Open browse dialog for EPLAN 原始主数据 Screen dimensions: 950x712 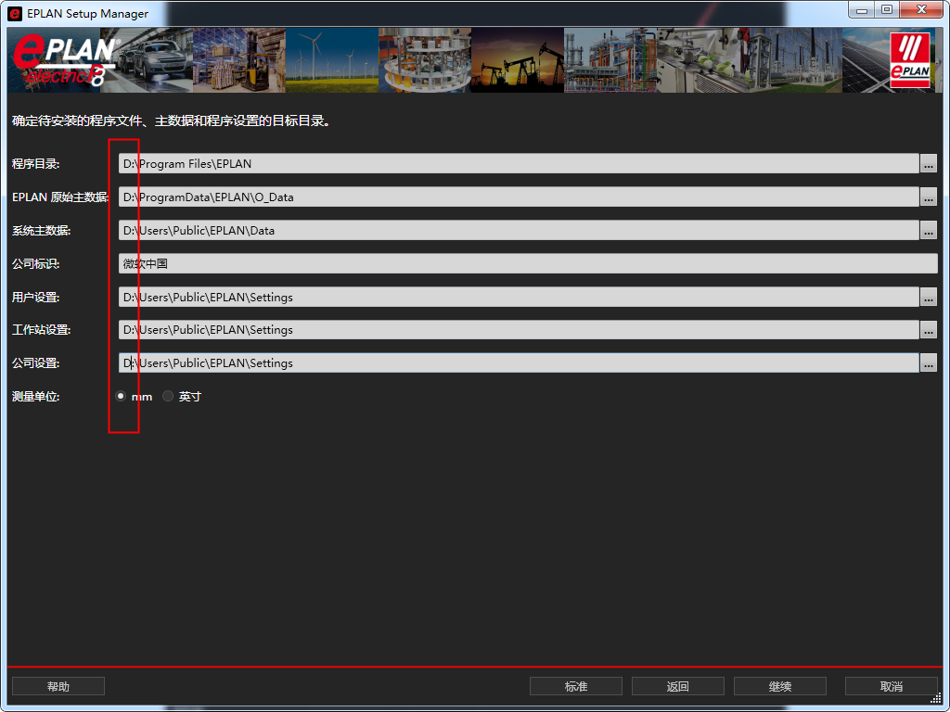(929, 197)
